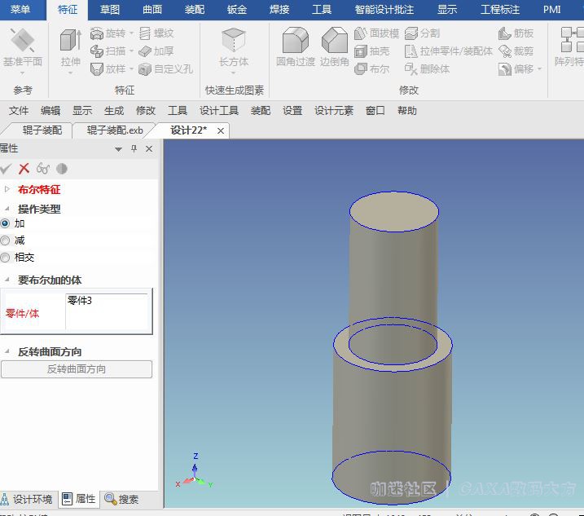This screenshot has height=516, width=584.
Task: Click the glasses preview icon
Action: (43, 169)
